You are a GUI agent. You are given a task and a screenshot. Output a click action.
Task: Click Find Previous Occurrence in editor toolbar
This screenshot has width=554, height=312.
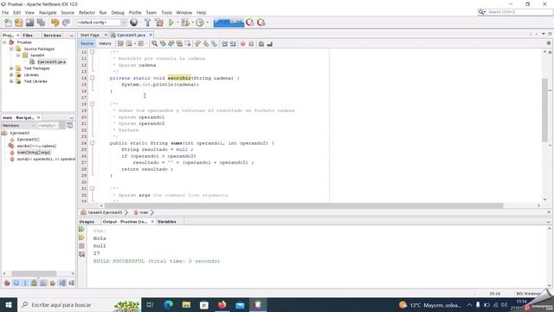point(163,43)
